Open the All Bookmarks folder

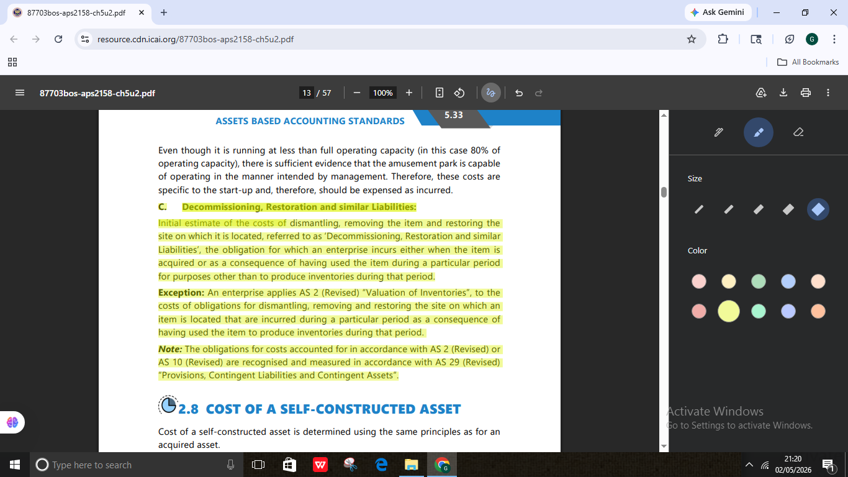(808, 62)
